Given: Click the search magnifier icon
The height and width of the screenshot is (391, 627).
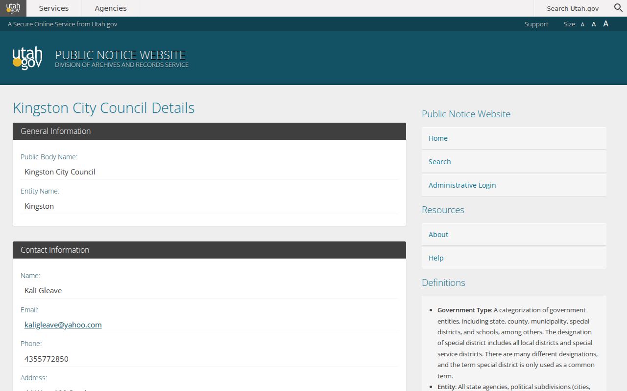Looking at the screenshot, I should 618,8.
